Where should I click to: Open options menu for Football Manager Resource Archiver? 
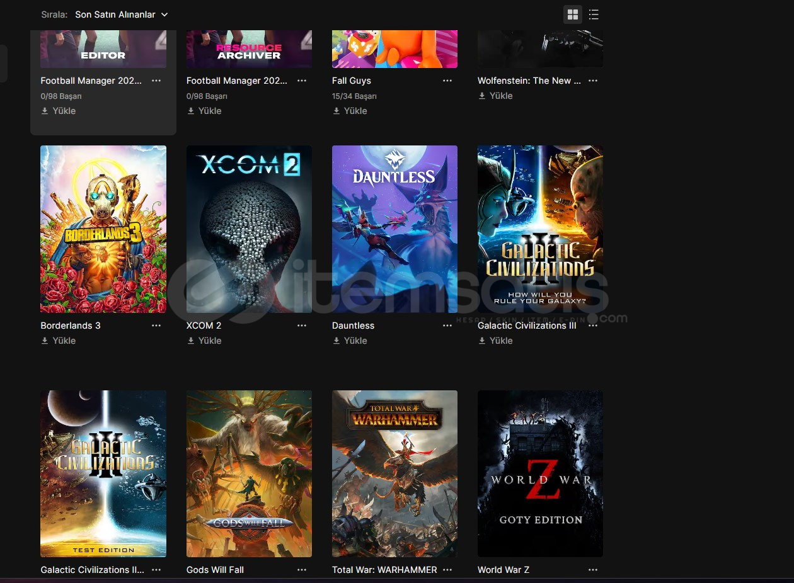[302, 81]
